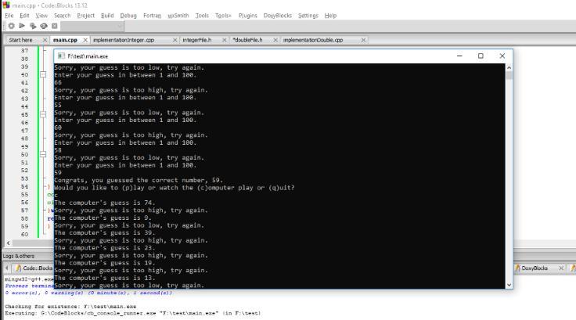Close the Start here tab
576x320 pixels.
pos(45,40)
